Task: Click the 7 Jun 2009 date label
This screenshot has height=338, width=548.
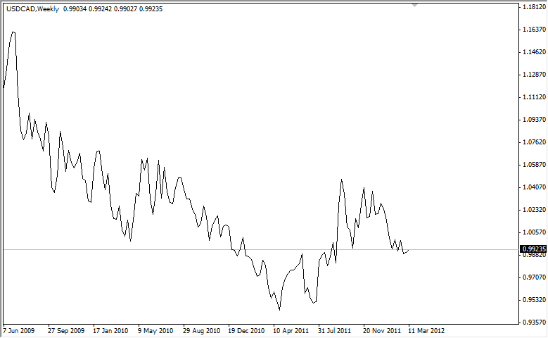Action: pyautogui.click(x=19, y=331)
